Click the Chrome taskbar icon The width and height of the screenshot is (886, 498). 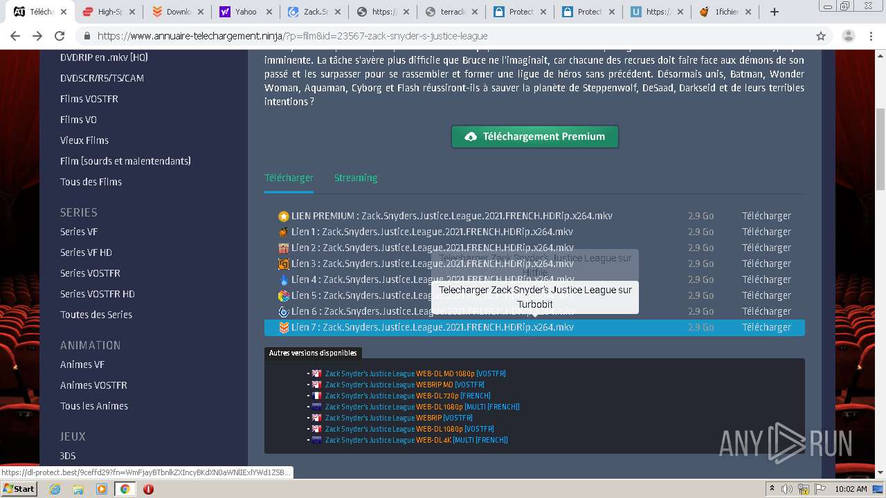(125, 489)
